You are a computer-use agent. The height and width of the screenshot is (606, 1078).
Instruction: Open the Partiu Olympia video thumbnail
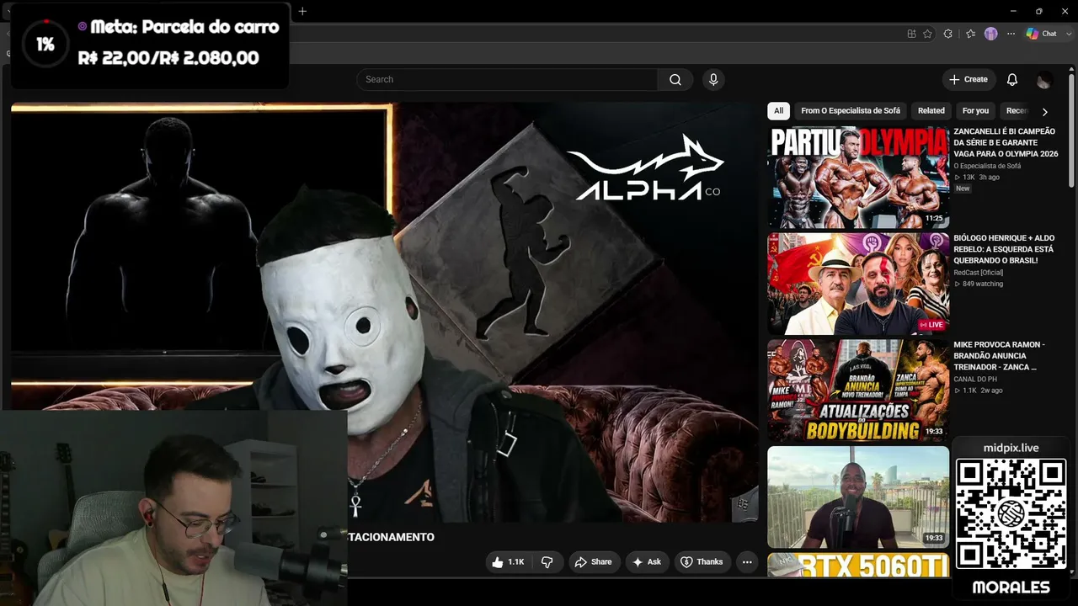[858, 177]
